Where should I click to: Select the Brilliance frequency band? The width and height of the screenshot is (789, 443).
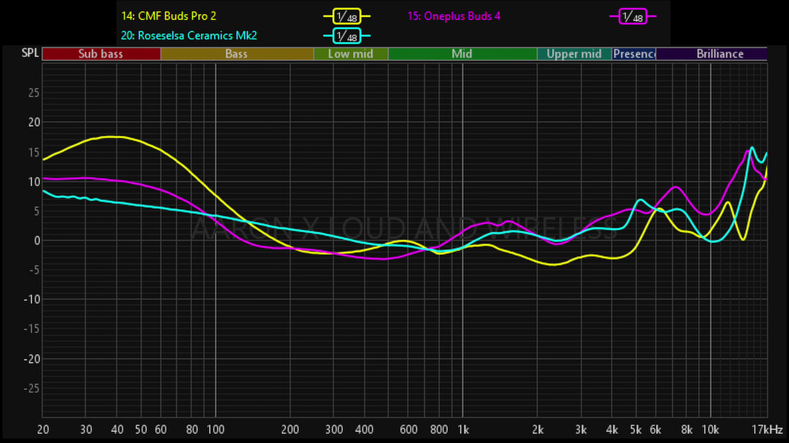711,54
